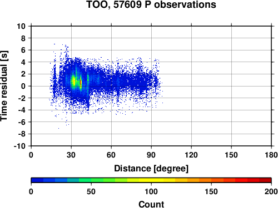Click the 'Time residual [s]' axis label
The height and width of the screenshot is (208, 278).
(x=4, y=86)
